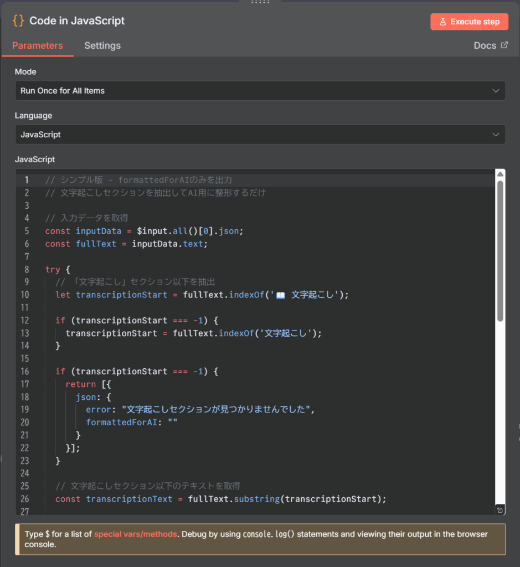
Task: Switch to the Settings tab
Action: click(102, 45)
